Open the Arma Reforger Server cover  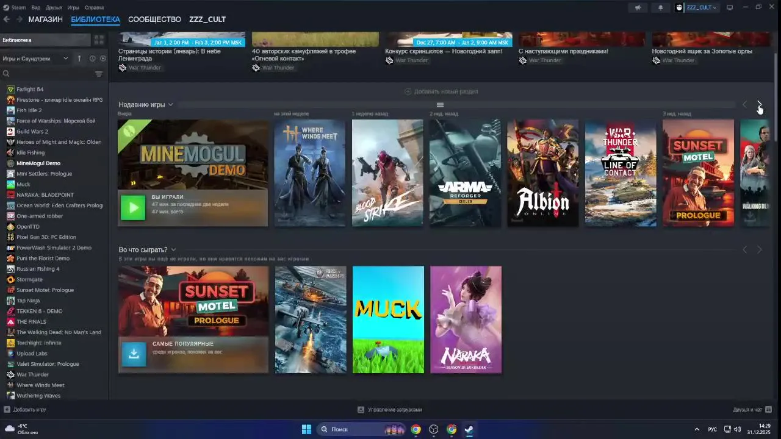pyautogui.click(x=465, y=173)
